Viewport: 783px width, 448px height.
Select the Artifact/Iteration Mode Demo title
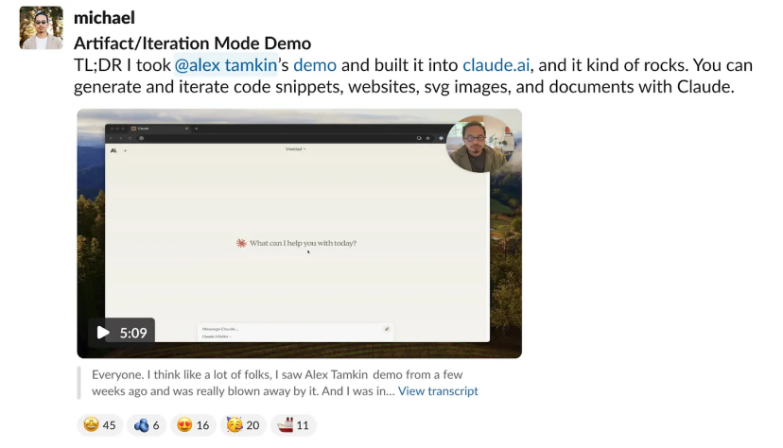(x=192, y=43)
